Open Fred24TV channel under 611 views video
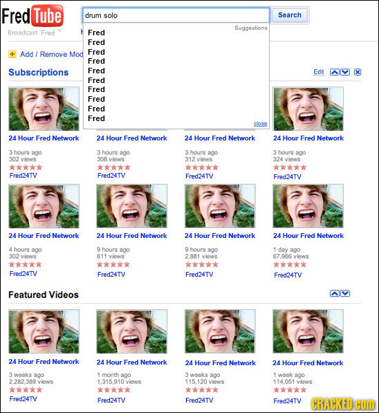This screenshot has height=413, width=379. pos(111,275)
